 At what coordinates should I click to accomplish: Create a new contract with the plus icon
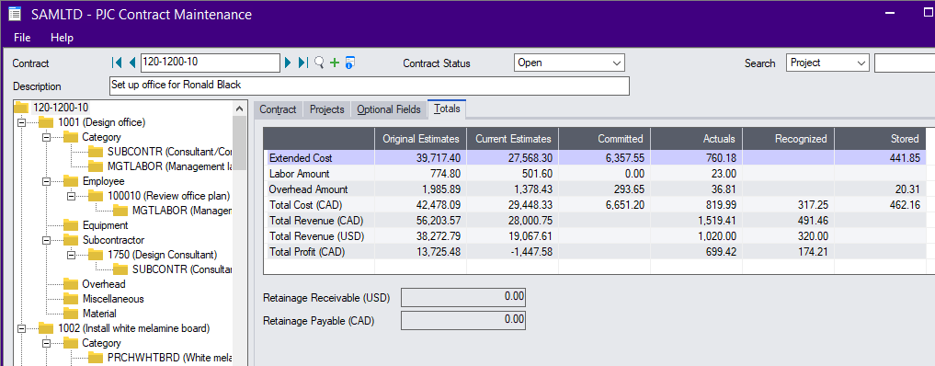[335, 63]
